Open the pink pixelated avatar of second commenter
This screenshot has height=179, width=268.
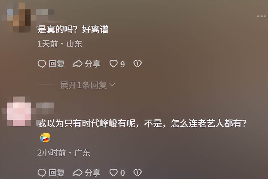pyautogui.click(x=19, y=111)
